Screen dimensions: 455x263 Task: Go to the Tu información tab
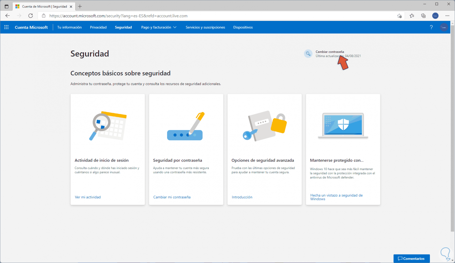(x=69, y=27)
